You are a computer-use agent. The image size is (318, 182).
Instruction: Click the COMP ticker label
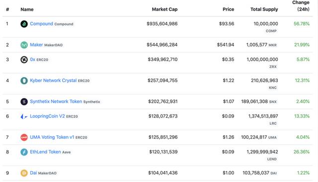[271, 31]
